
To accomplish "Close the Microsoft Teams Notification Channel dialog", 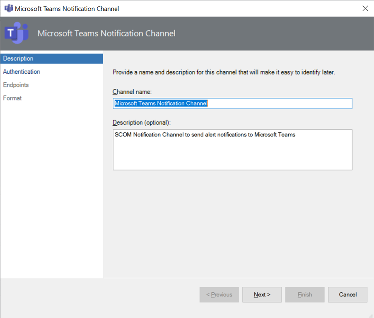I will pos(365,8).
